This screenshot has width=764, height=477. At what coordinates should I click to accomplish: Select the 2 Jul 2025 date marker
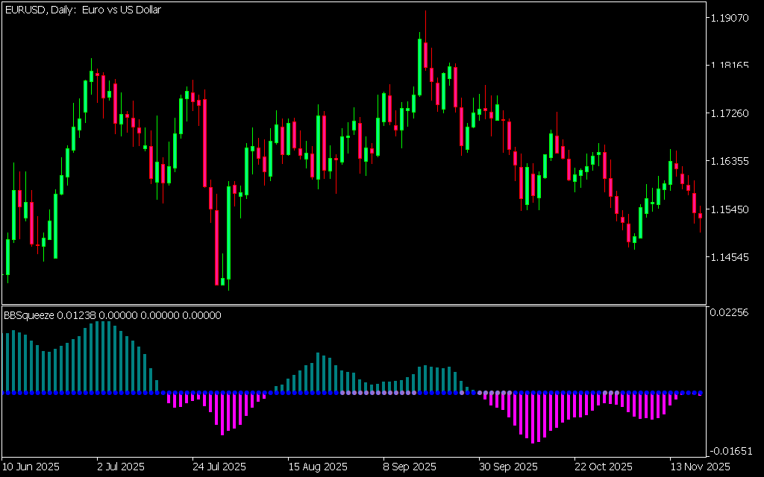[121, 467]
